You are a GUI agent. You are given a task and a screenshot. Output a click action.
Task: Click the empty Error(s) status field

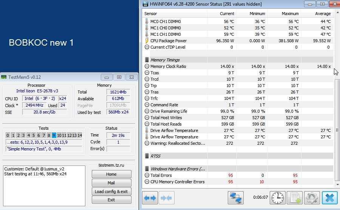(118, 149)
